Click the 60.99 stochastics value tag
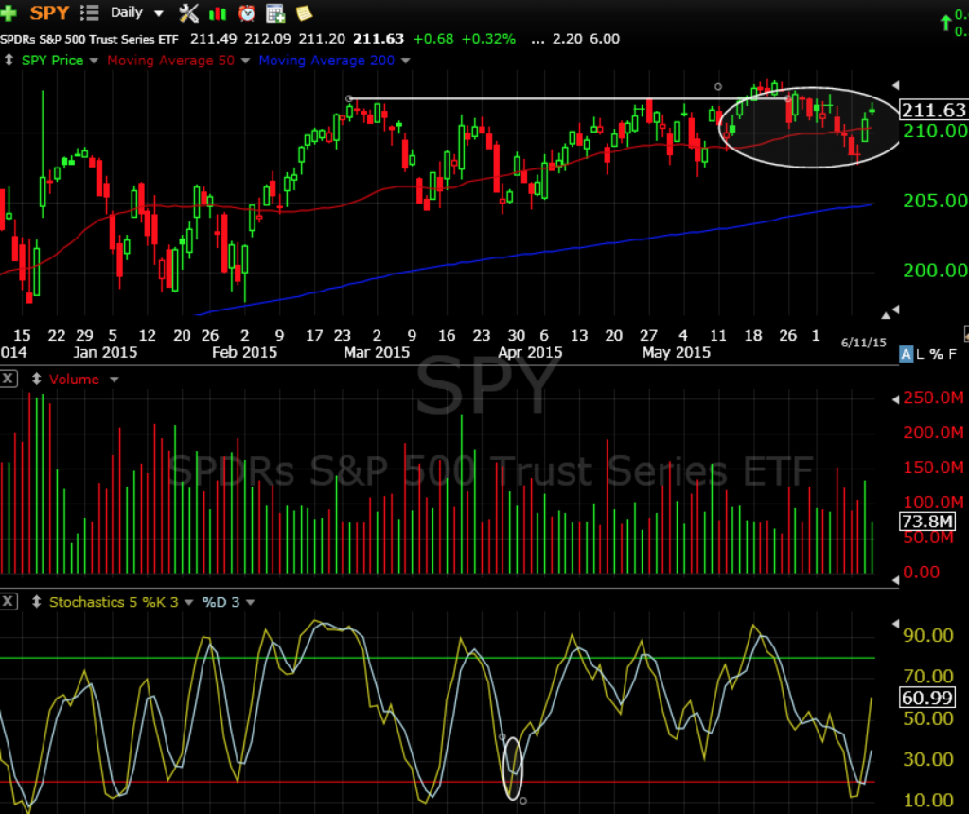This screenshot has width=969, height=814. [927, 698]
